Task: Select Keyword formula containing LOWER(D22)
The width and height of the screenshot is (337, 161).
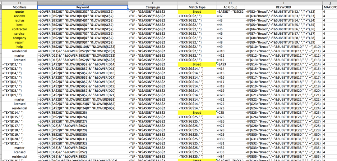Action: tap(82, 99)
